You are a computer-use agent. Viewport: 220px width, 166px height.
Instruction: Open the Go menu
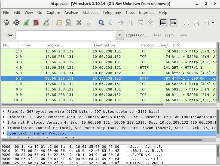point(40,12)
